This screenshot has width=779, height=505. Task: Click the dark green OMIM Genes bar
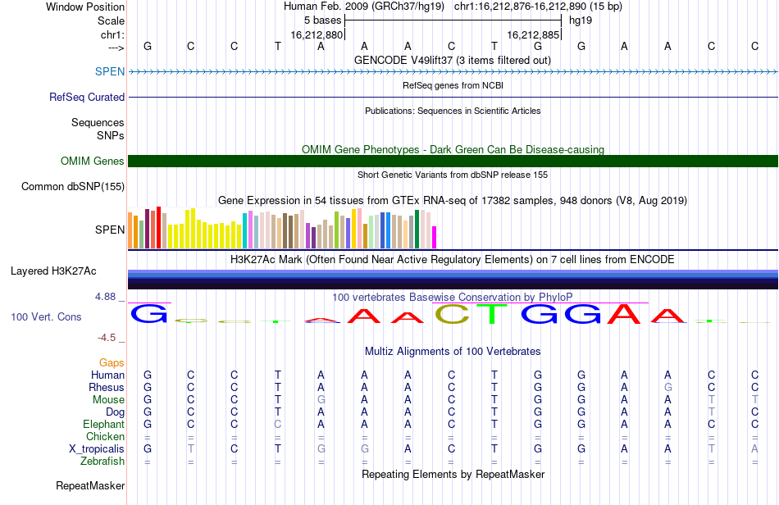click(x=453, y=161)
